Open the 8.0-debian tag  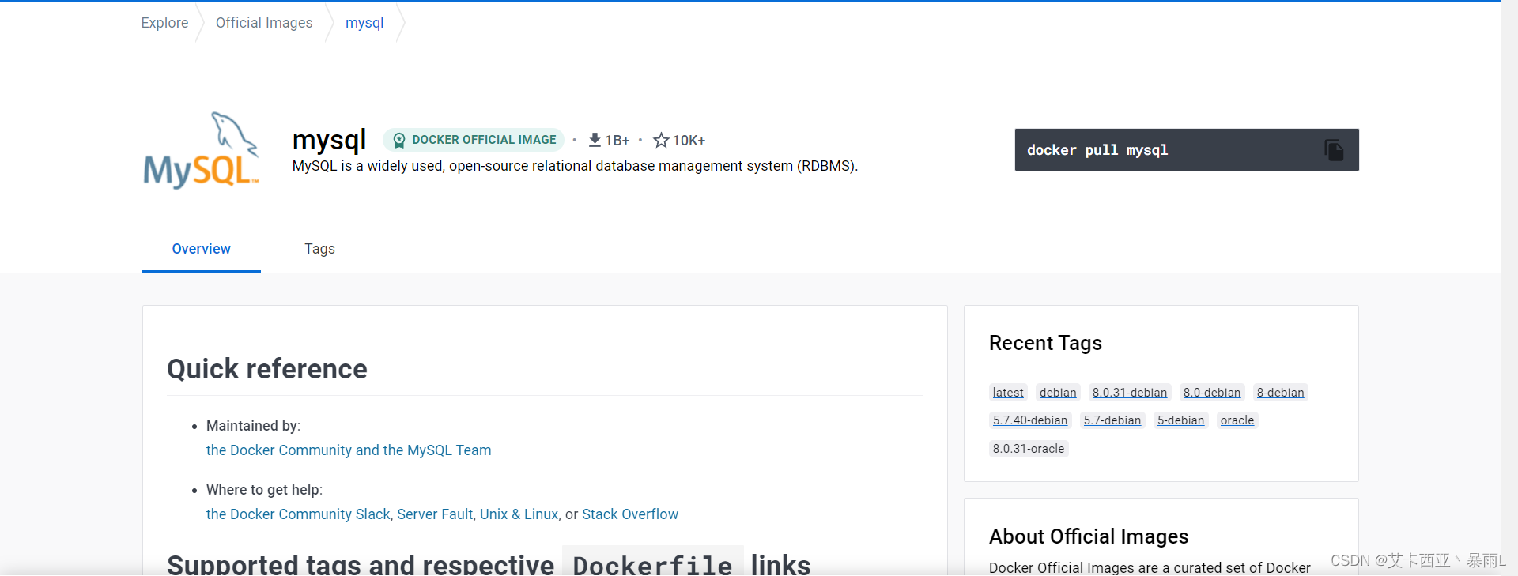point(1212,393)
